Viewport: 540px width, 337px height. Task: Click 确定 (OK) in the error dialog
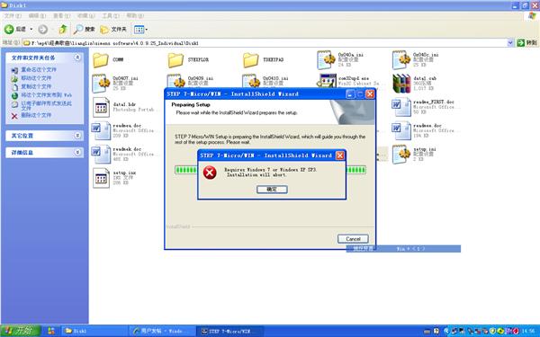pyautogui.click(x=272, y=189)
